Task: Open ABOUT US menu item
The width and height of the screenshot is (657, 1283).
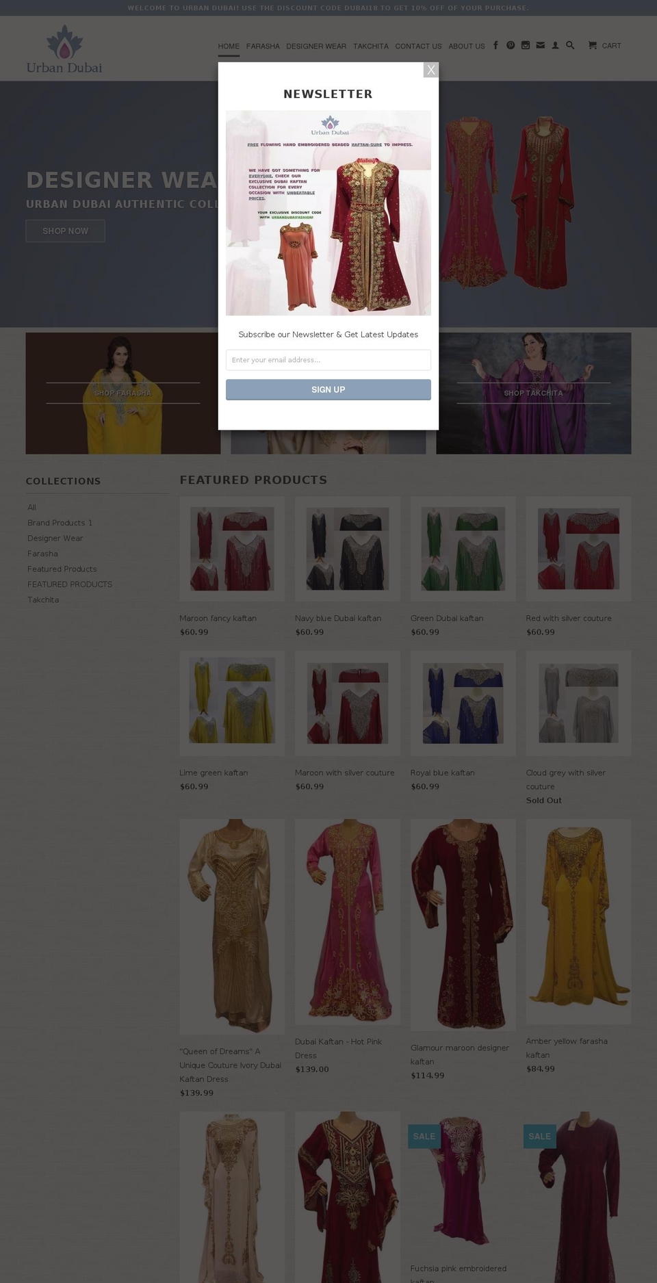Action: tap(467, 46)
